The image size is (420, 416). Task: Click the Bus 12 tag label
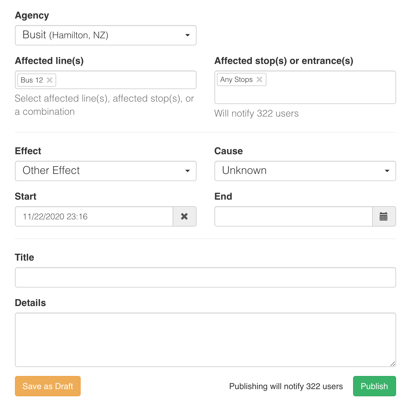point(32,80)
